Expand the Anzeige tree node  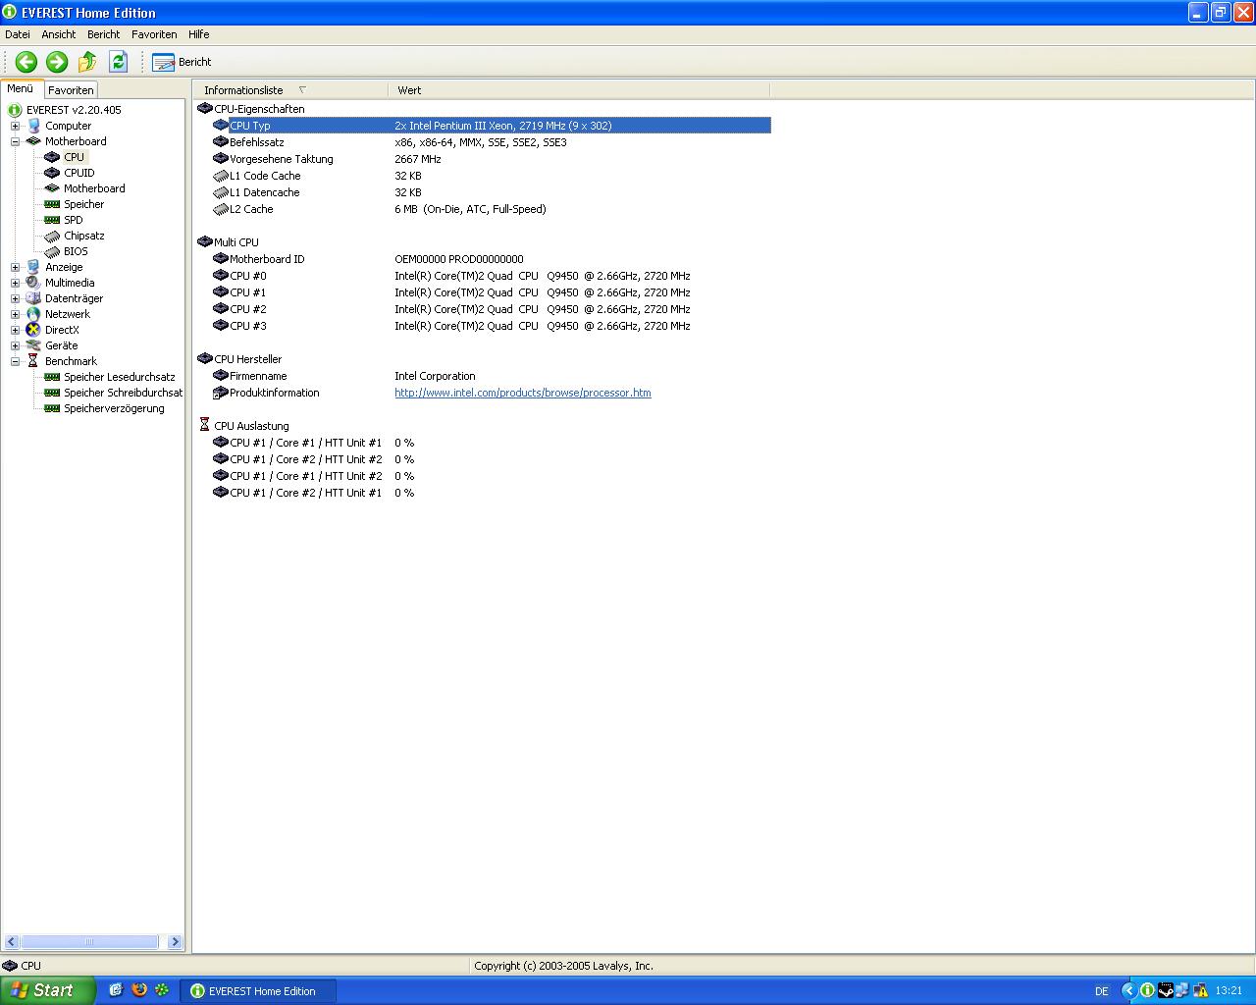(15, 267)
